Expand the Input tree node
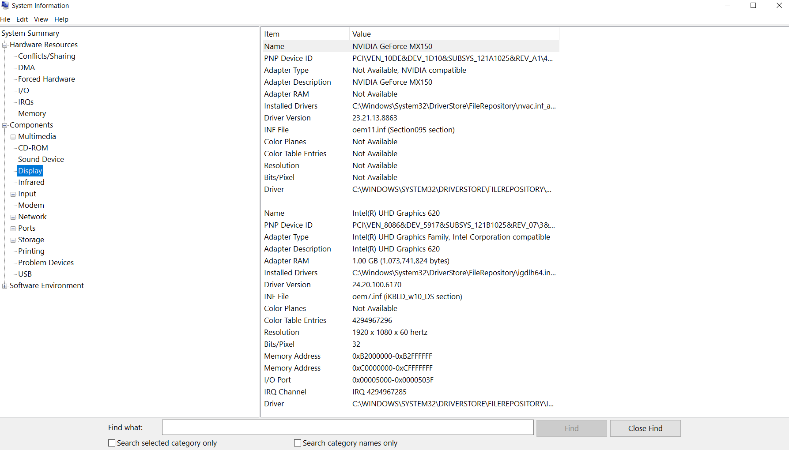 pos(13,194)
